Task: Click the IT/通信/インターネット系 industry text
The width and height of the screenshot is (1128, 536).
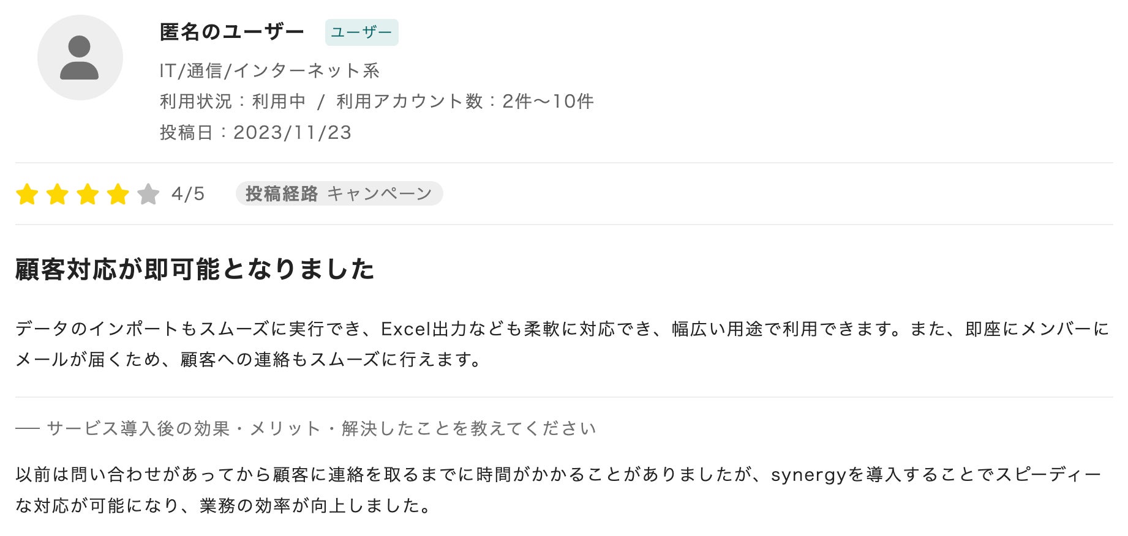Action: click(269, 71)
